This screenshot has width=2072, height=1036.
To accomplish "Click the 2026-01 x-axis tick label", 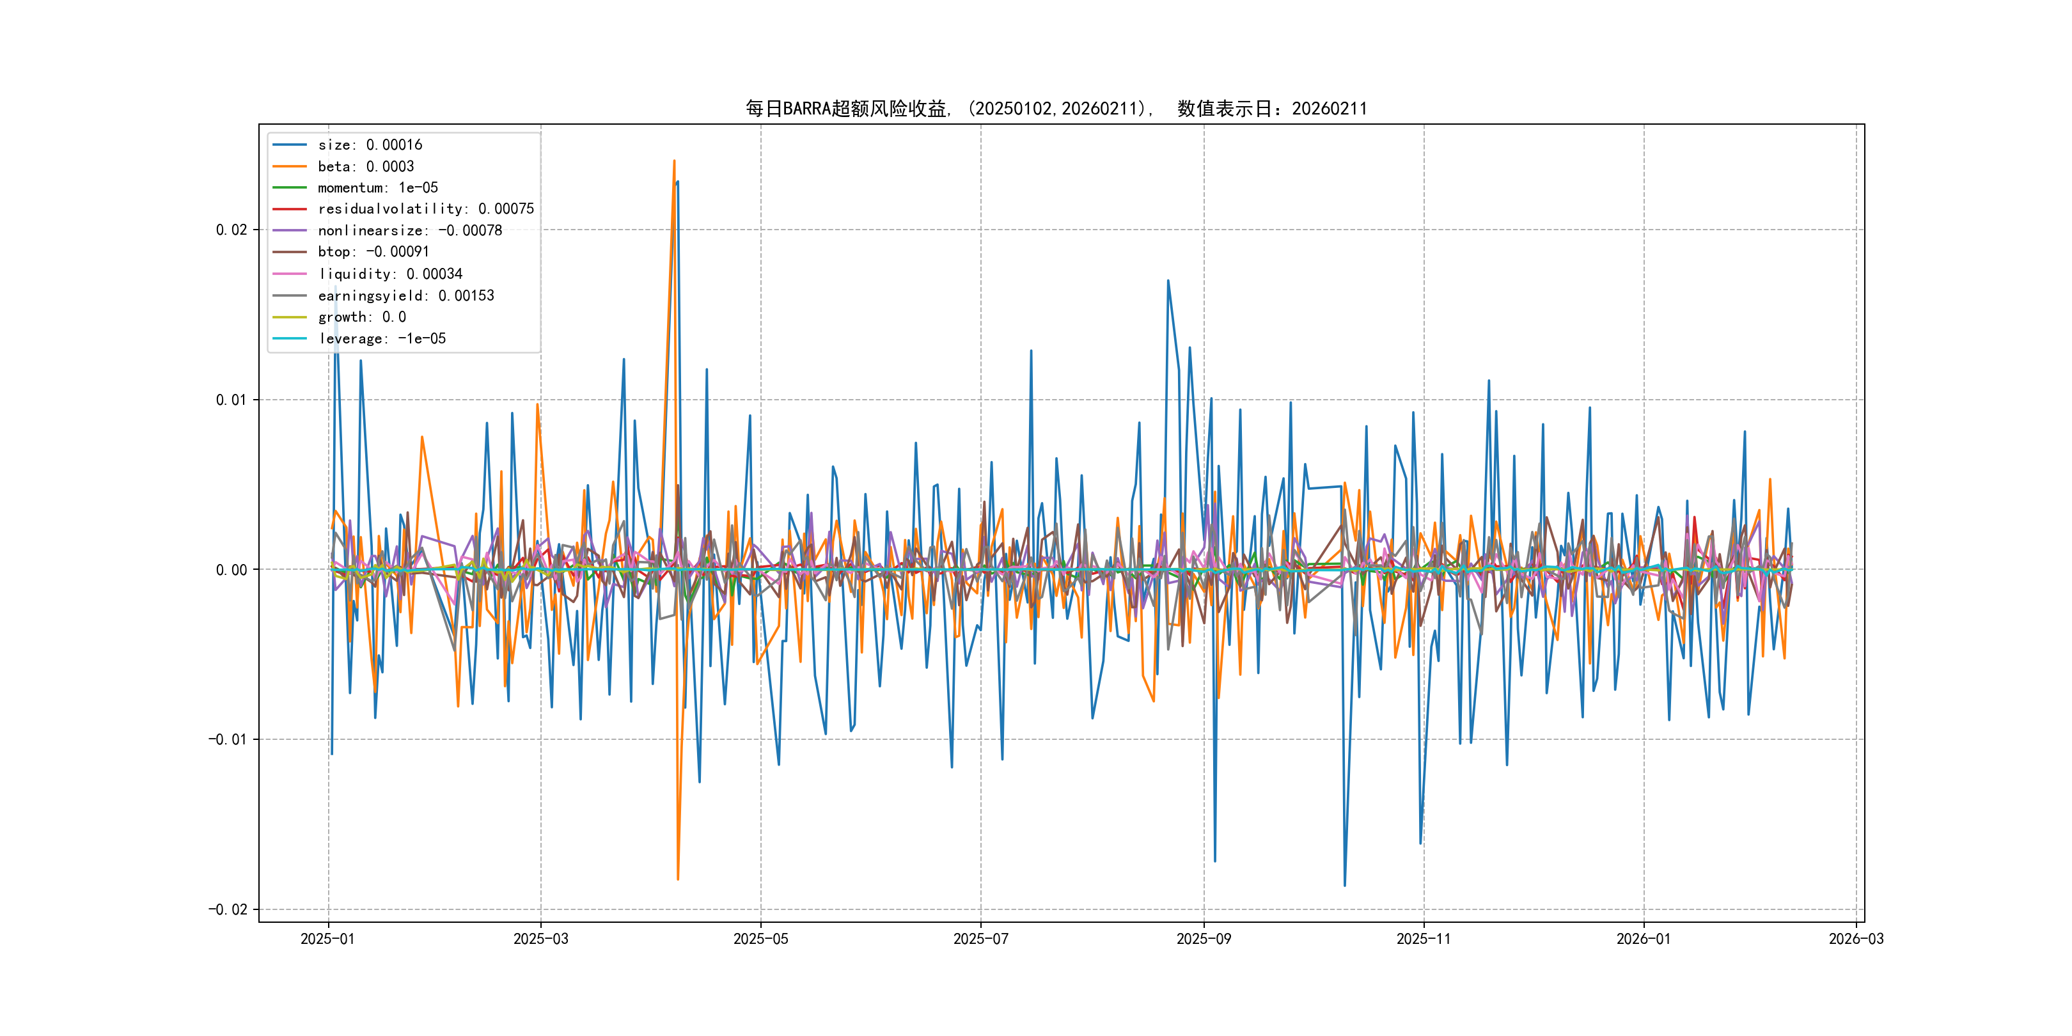I will 1644,939.
